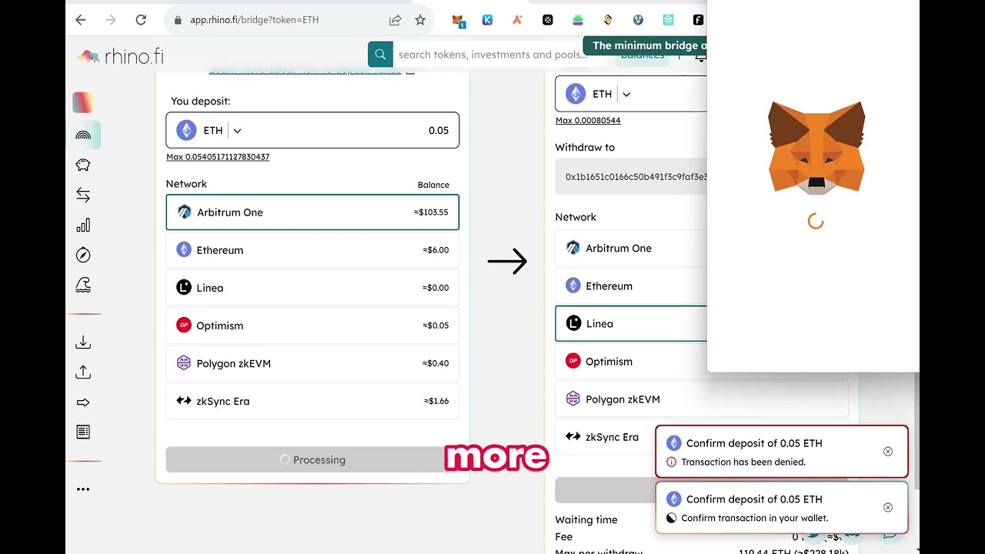This screenshot has height=554, width=985.
Task: Reload the page with the refresh icon
Action: (141, 20)
